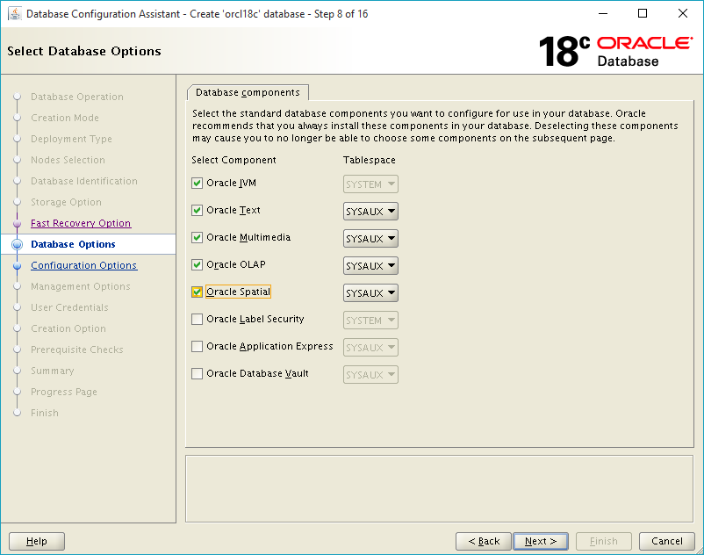Open the Oracle JVM tablespace dropdown
704x555 pixels.
click(x=370, y=184)
